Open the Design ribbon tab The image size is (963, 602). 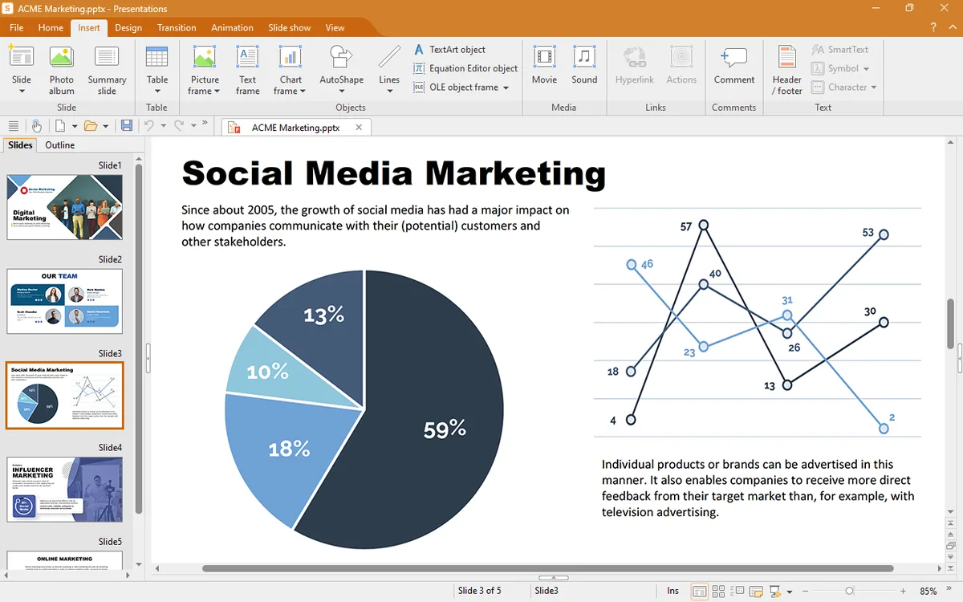tap(128, 27)
